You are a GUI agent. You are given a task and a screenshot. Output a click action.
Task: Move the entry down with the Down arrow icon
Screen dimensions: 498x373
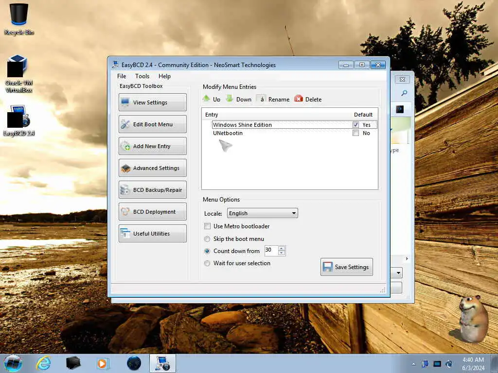point(230,99)
